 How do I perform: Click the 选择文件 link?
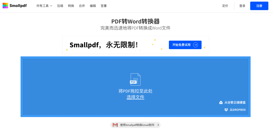(x=135, y=97)
